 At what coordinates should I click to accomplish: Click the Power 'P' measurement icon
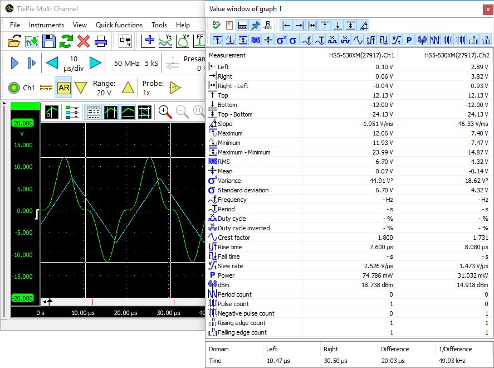pyautogui.click(x=409, y=40)
